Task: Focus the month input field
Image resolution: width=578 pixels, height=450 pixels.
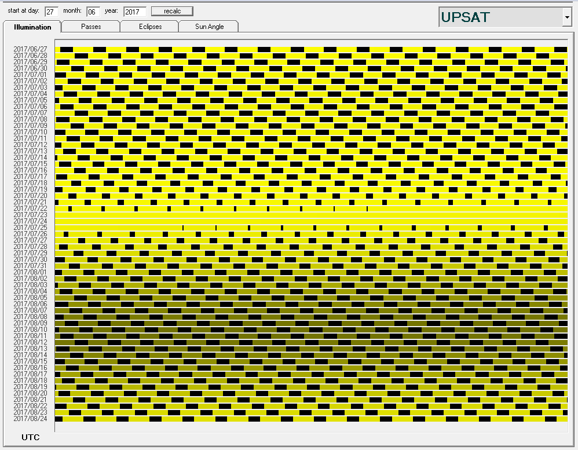Action: point(93,12)
